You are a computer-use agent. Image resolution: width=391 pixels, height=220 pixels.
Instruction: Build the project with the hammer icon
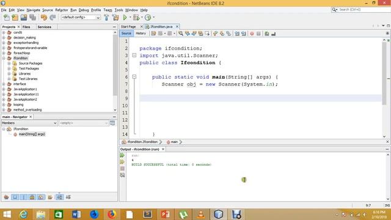pyautogui.click(x=106, y=18)
